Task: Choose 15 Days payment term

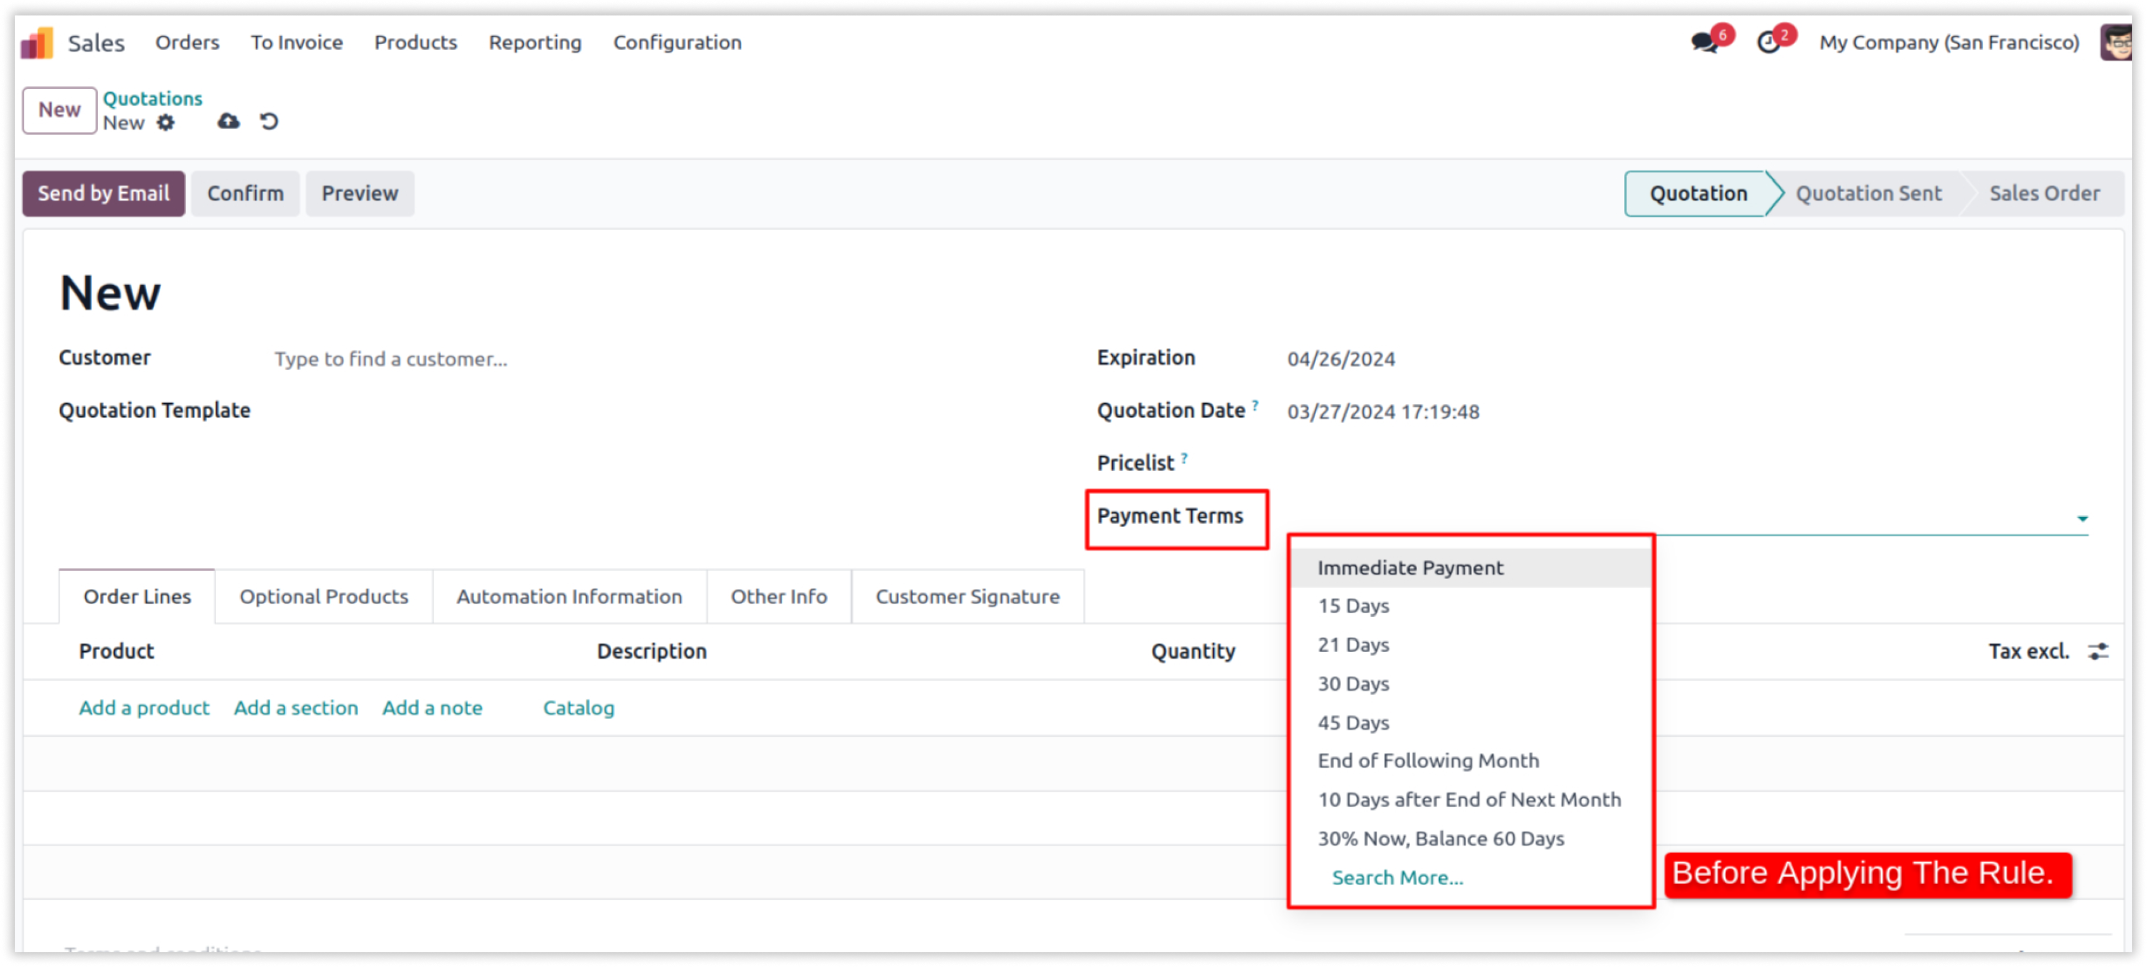Action: [1470, 606]
